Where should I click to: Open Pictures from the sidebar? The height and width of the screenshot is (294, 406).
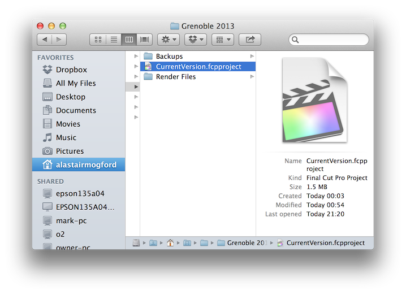pos(79,151)
